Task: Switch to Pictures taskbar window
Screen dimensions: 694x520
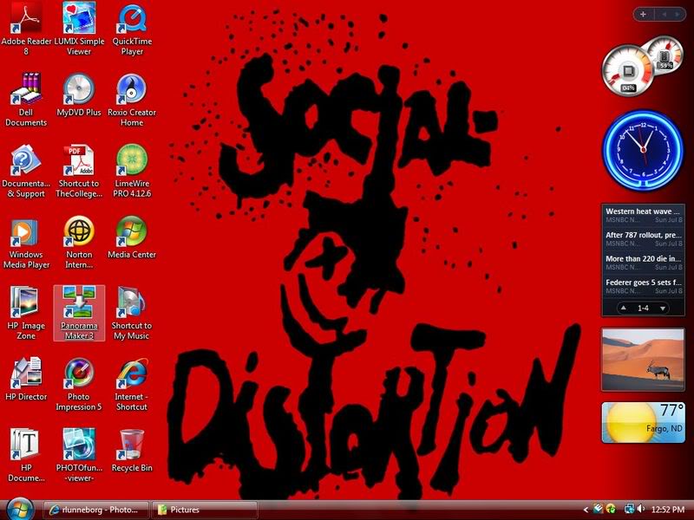Action: point(205,510)
